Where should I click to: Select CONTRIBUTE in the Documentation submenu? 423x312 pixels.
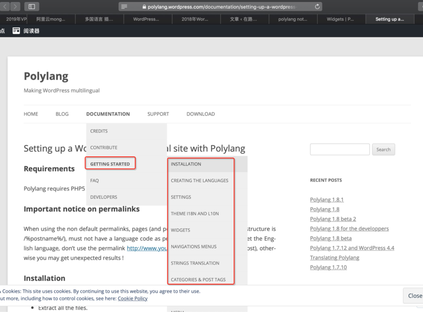pos(126,147)
